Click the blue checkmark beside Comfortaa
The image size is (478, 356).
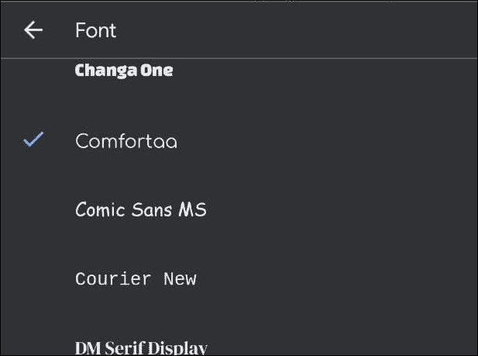click(x=33, y=140)
